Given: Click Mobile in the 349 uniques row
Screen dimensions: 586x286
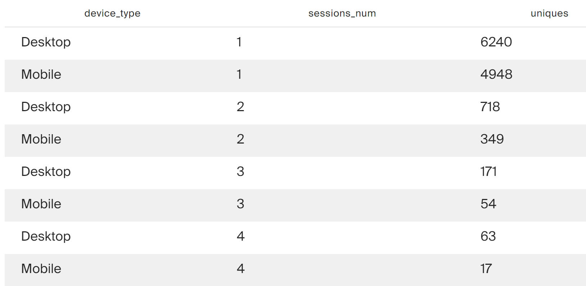Looking at the screenshot, I should (x=41, y=139).
